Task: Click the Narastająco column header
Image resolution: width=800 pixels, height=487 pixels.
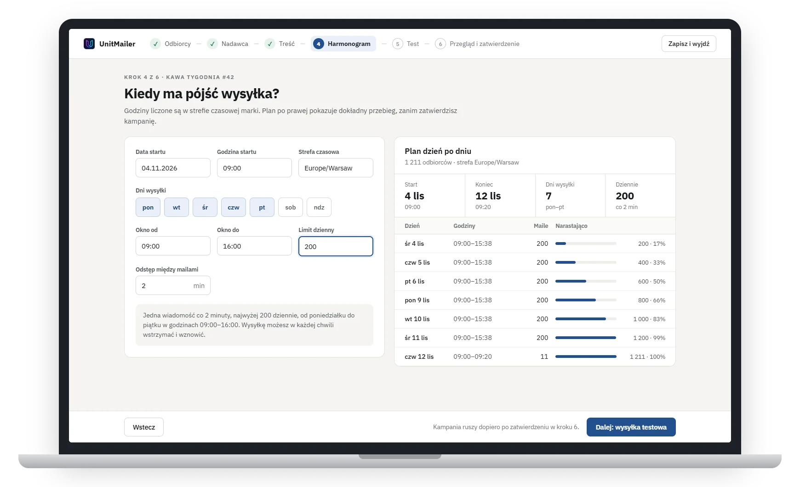Action: pos(571,226)
